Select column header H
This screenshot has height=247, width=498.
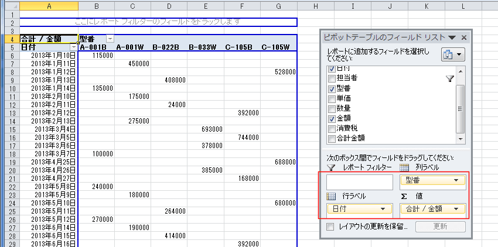tap(315, 6)
